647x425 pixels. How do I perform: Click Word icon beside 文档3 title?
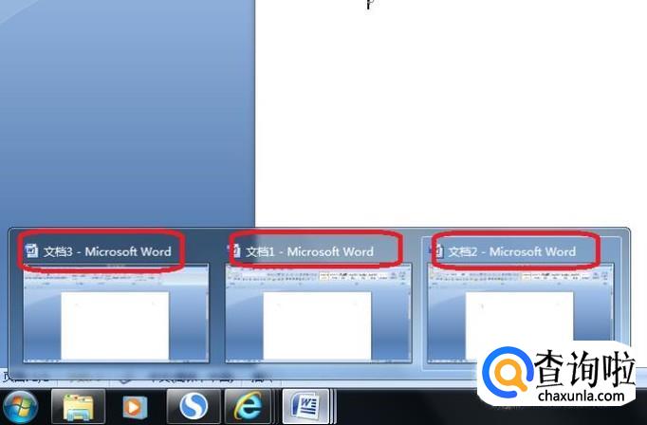[x=33, y=251]
